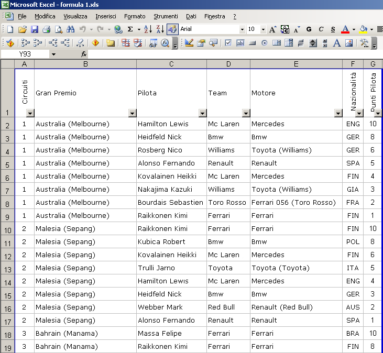Image resolution: width=383 pixels, height=353 pixels.
Task: Click the binoculars Find icon
Action: (x=70, y=29)
